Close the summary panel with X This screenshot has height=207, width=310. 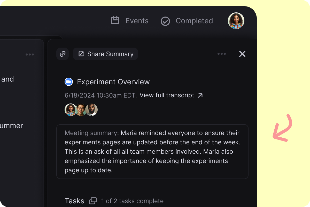point(242,54)
